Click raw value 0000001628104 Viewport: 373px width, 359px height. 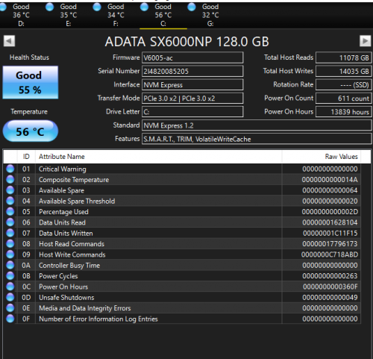330,222
